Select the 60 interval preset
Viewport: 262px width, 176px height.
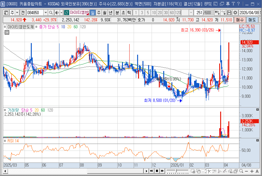pyautogui.click(x=172, y=13)
